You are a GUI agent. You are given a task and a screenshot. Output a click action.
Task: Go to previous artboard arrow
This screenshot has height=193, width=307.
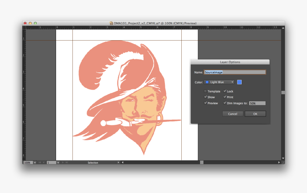tap(44, 162)
